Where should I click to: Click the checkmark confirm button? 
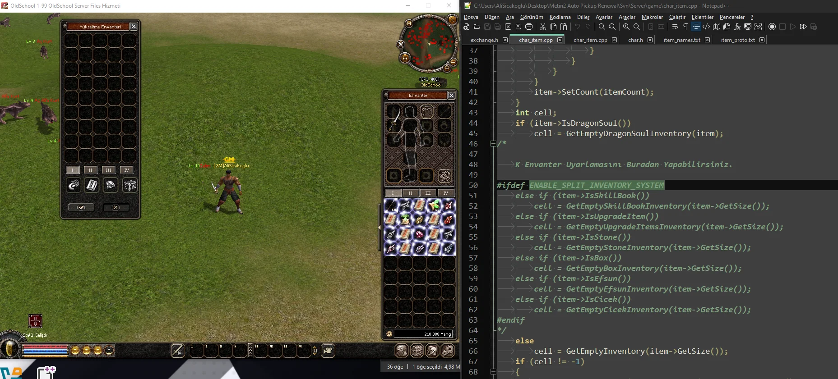81,207
